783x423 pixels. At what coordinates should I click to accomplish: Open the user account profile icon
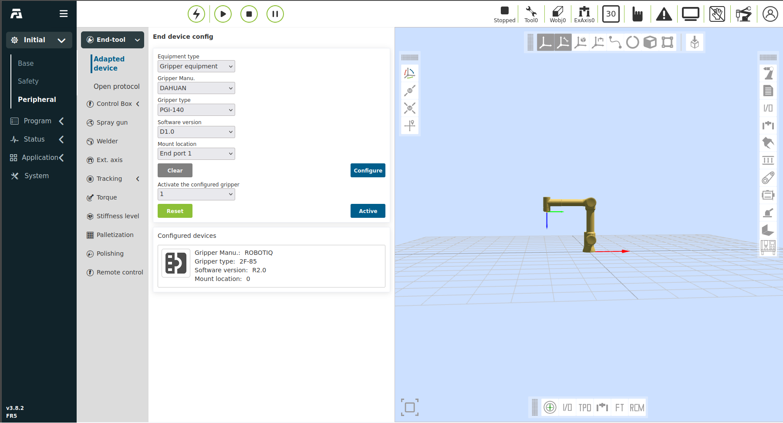[x=770, y=14]
